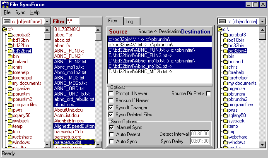Screen dimensions: 268x158
Task: Open the Help menu
Action: 35,12
